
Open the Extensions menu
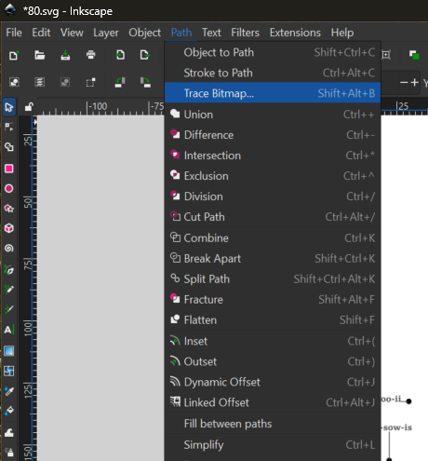click(x=295, y=33)
